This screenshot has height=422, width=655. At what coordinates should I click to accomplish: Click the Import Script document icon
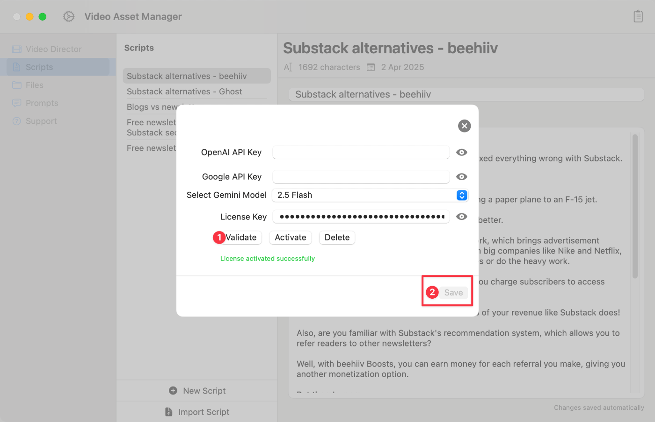pos(168,412)
